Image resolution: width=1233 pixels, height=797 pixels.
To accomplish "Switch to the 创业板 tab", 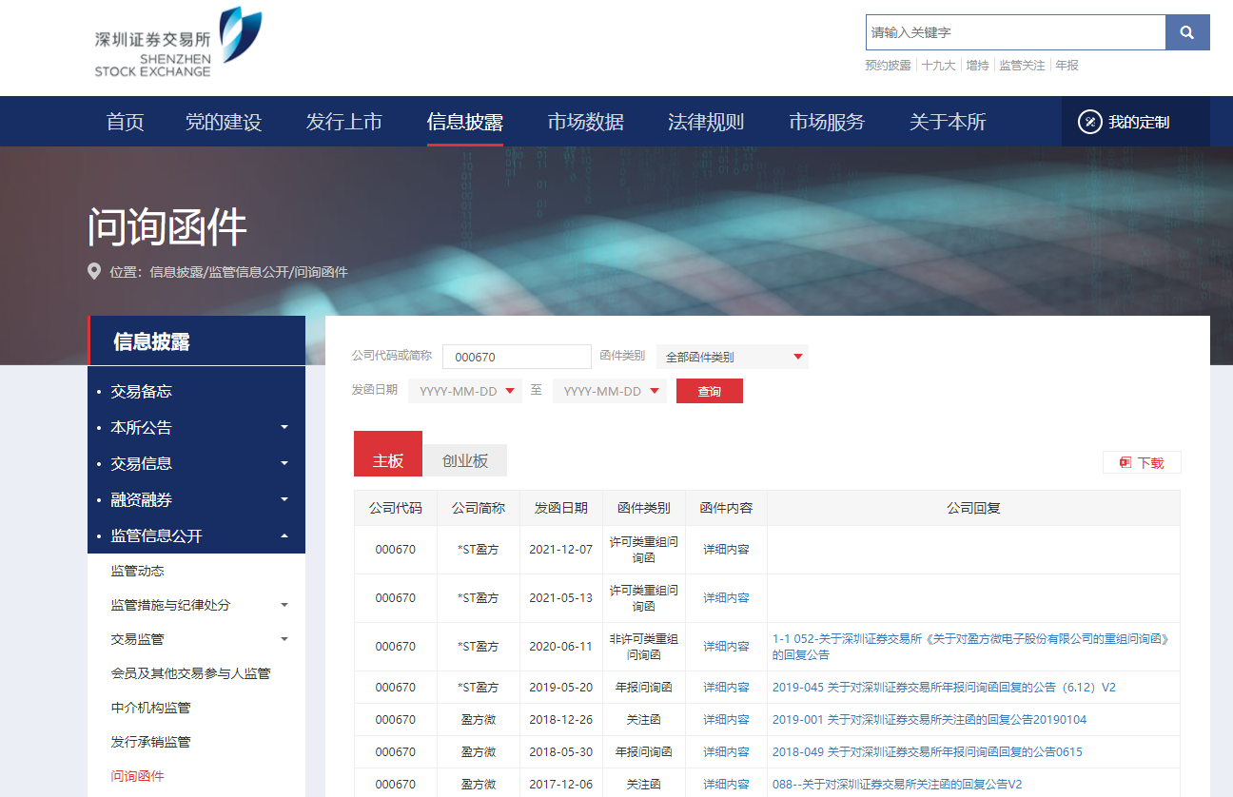I will pyautogui.click(x=465, y=460).
